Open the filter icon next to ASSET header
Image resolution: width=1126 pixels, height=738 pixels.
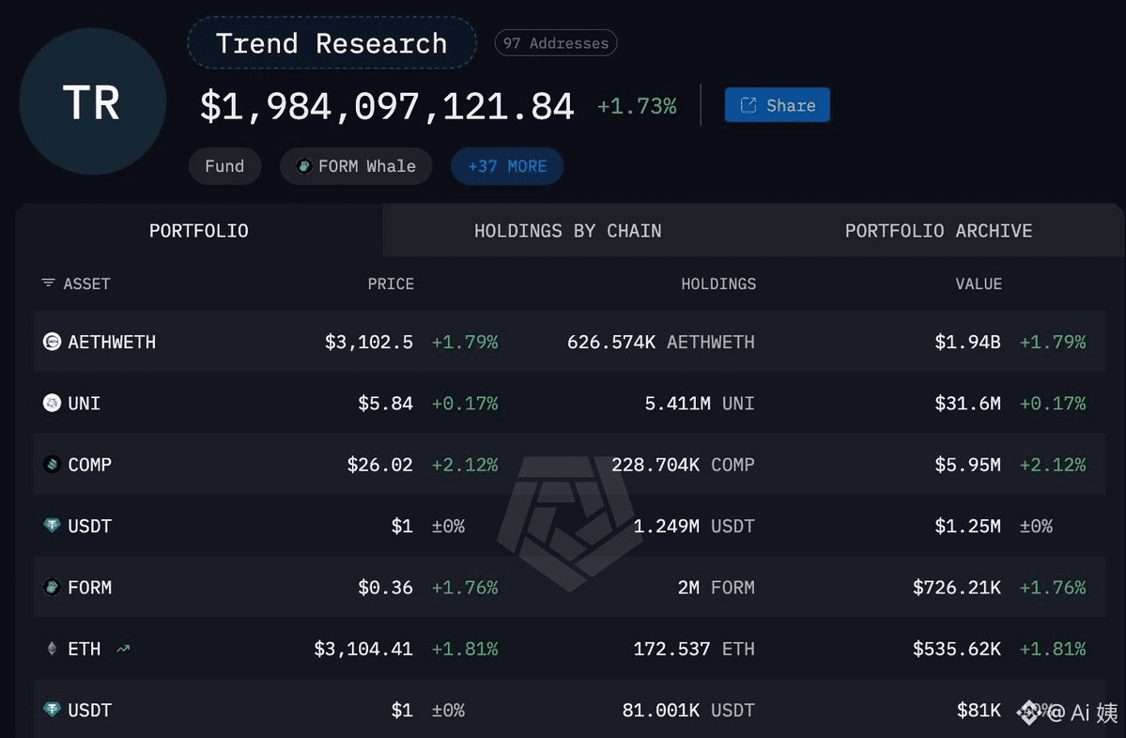(x=48, y=284)
